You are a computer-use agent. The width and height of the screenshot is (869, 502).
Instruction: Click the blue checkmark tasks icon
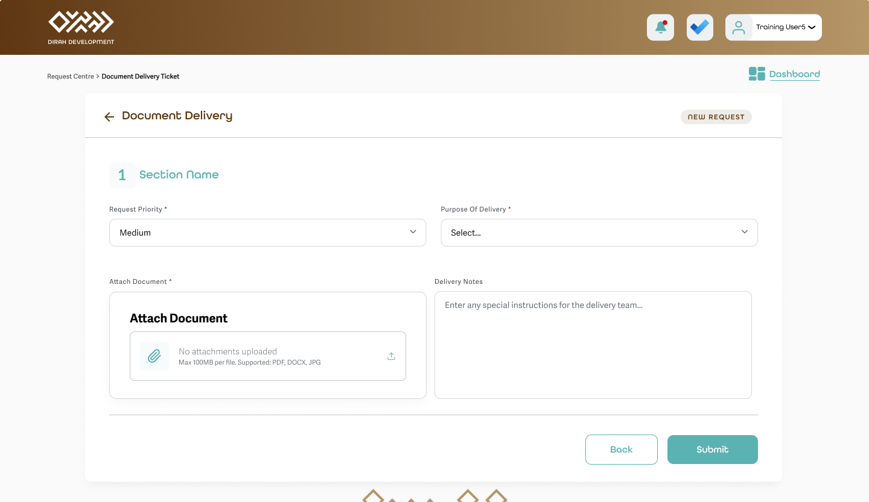point(700,27)
